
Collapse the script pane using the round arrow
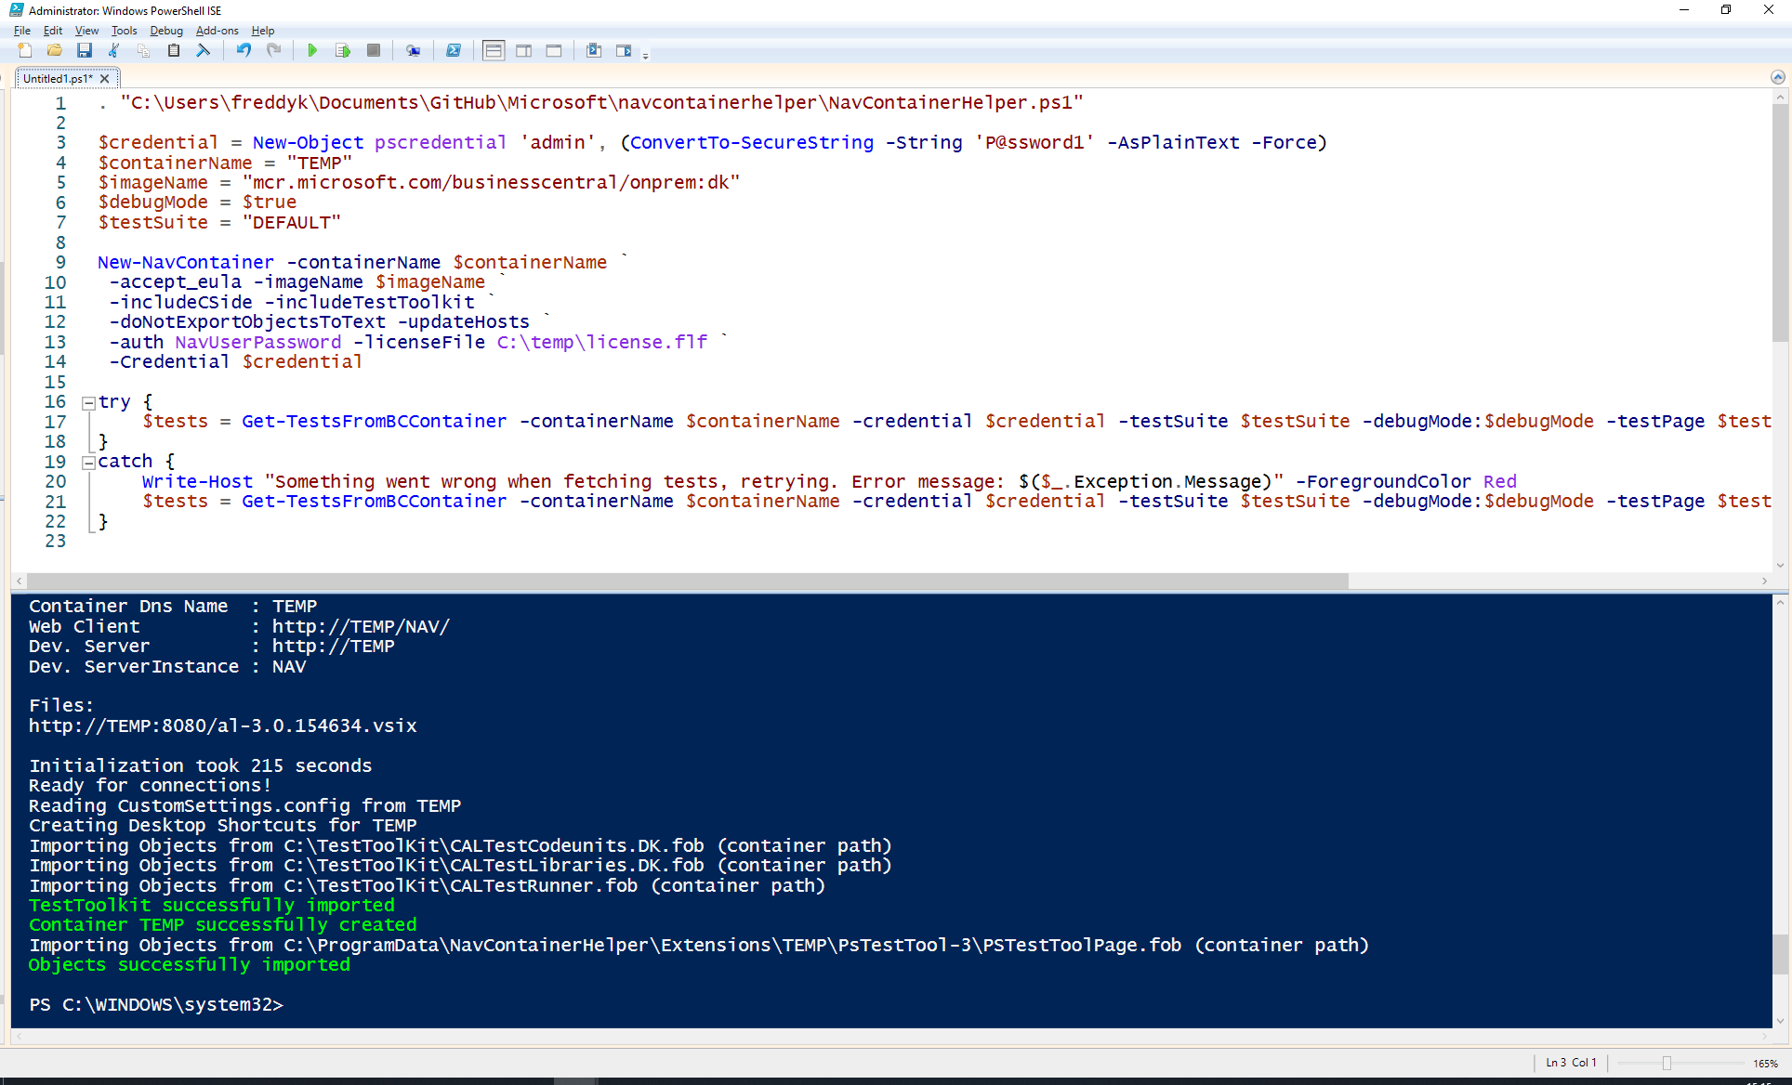[x=1778, y=77]
